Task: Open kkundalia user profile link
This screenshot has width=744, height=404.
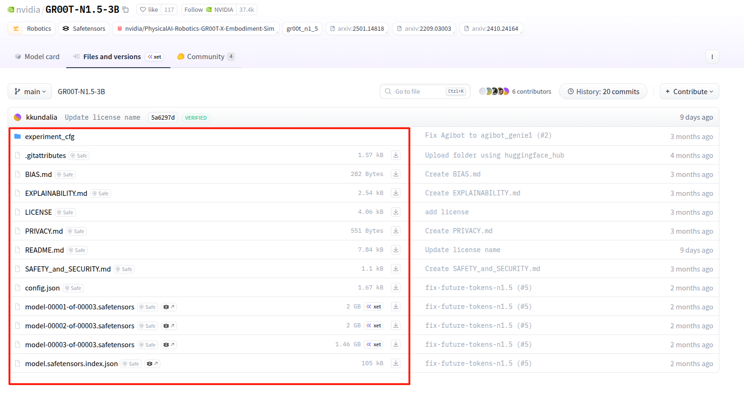Action: pos(42,117)
